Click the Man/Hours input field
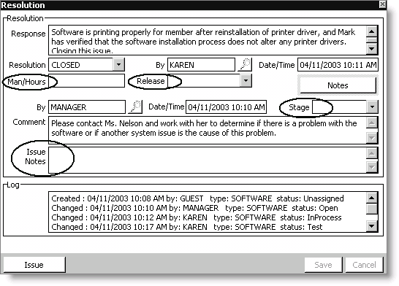Image resolution: width=399 pixels, height=286 pixels. [86, 81]
